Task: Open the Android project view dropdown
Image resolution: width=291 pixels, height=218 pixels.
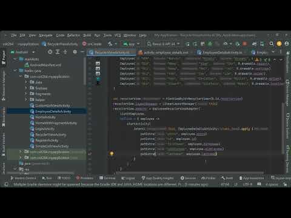Action: click(22, 52)
